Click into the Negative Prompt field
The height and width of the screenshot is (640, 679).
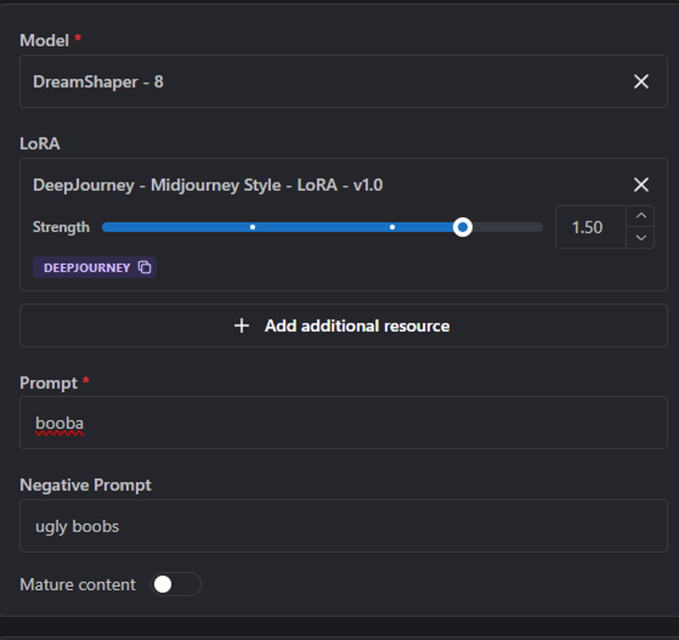pos(344,525)
